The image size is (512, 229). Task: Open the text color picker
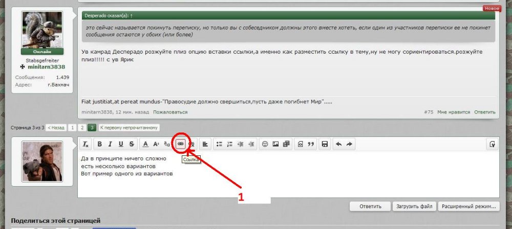click(x=146, y=144)
